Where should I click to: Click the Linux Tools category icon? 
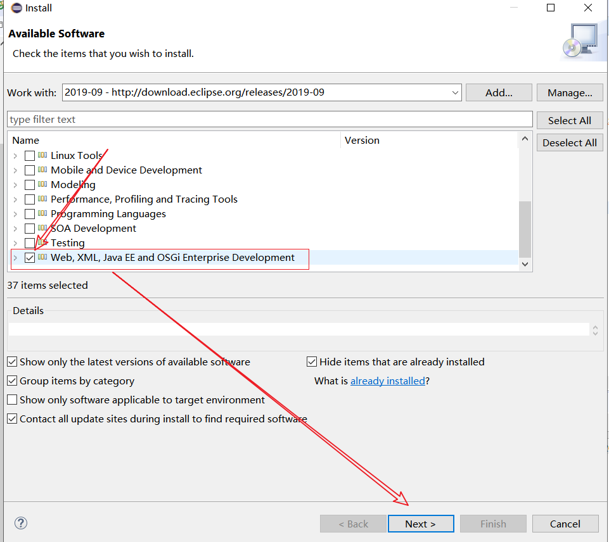[42, 155]
